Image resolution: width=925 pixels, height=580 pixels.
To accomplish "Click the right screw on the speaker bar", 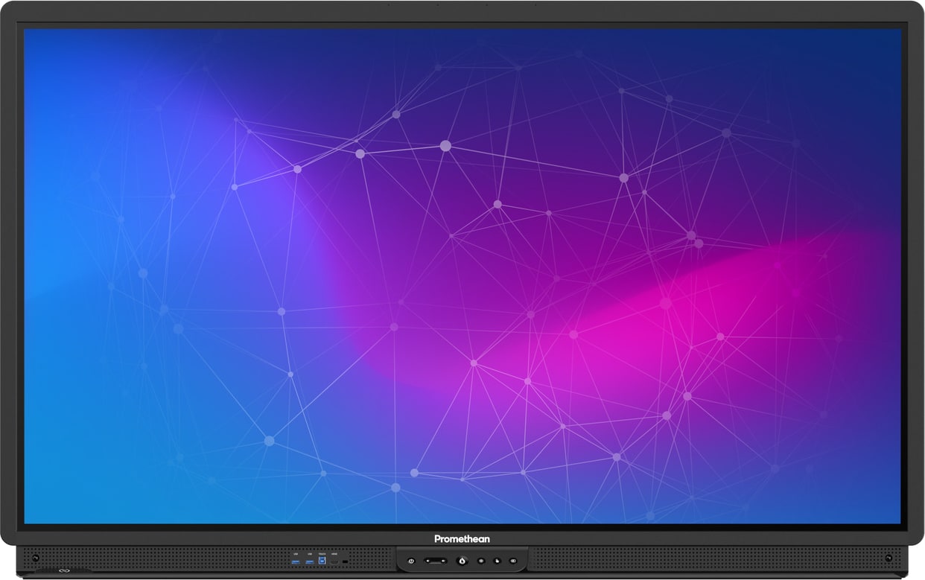I will [888, 558].
